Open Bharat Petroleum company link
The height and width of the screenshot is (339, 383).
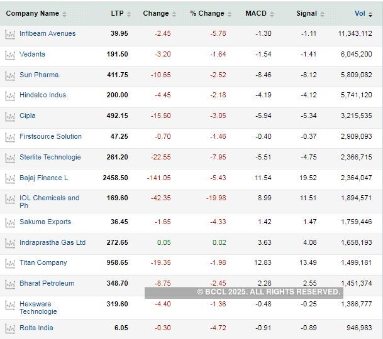tap(47, 283)
